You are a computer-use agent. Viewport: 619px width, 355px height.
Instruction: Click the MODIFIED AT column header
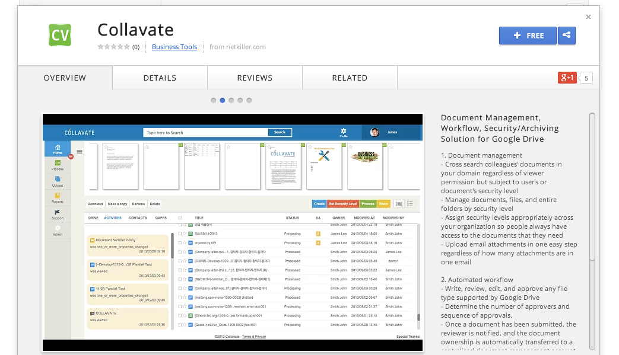pos(364,218)
